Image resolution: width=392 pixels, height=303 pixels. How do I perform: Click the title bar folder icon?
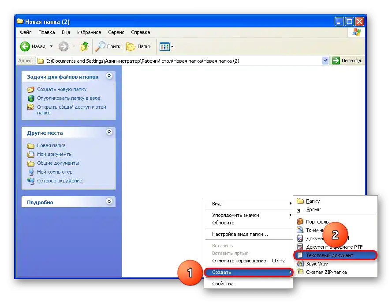tap(20, 21)
